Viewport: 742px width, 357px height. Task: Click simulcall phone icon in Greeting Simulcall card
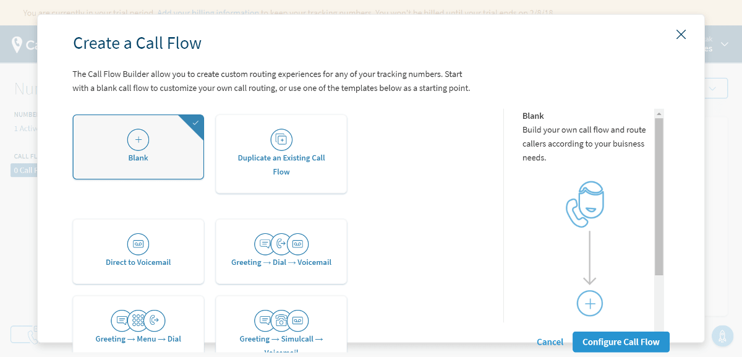pyautogui.click(x=281, y=320)
